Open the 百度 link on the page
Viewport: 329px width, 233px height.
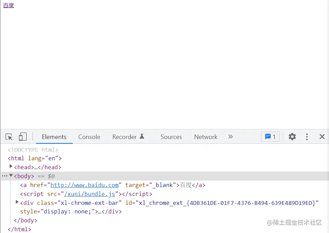point(9,5)
